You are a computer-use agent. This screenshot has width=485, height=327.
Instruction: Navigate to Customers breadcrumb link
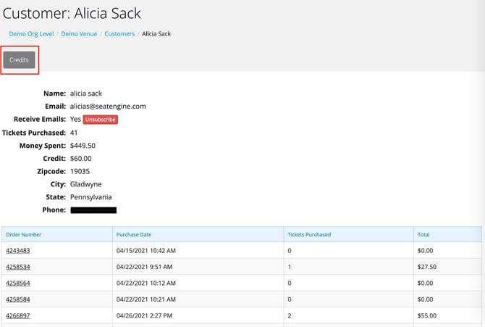[x=119, y=33]
